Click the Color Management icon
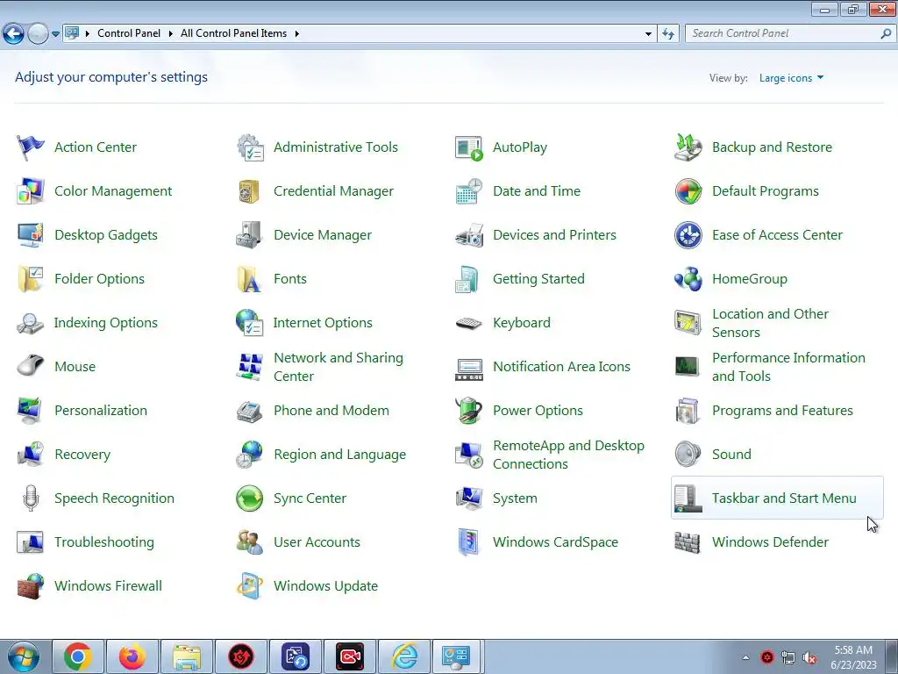Viewport: 898px width, 674px height. pos(31,191)
